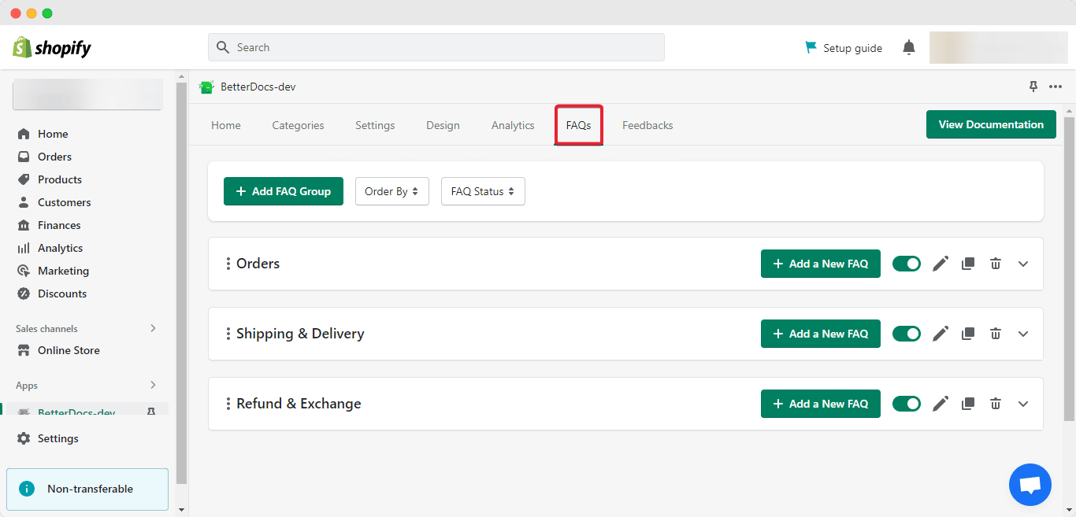Screen dimensions: 1076x517
Task: Switch to the Design tab
Action: (443, 125)
